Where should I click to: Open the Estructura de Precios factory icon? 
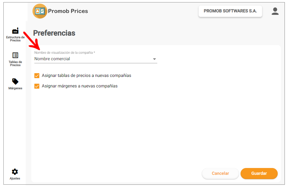15,31
